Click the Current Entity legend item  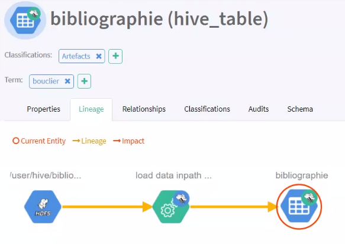point(39,141)
